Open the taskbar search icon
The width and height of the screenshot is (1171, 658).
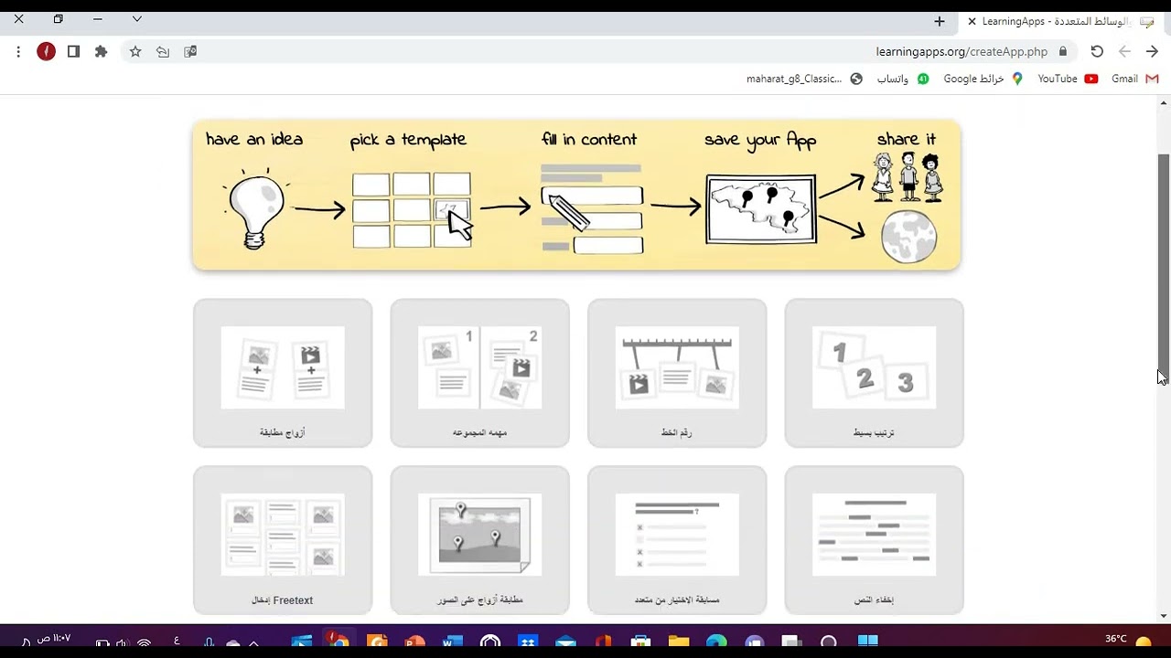click(829, 642)
